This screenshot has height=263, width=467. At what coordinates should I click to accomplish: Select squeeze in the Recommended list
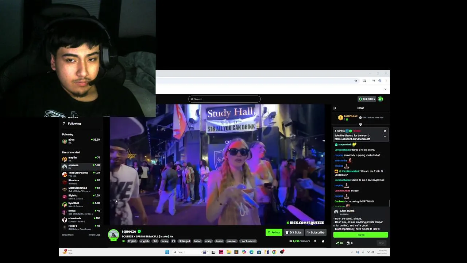coord(81,167)
